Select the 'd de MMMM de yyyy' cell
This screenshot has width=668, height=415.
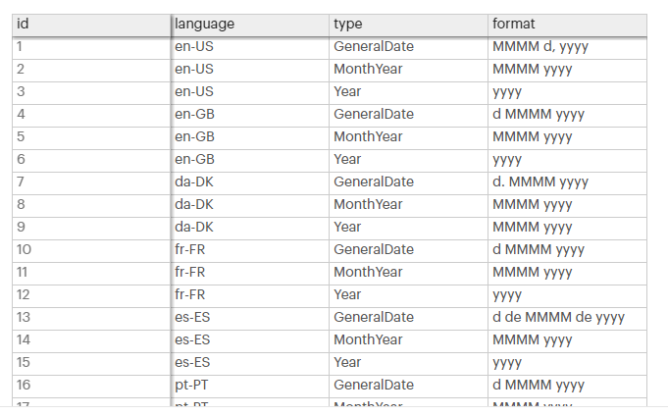tap(558, 317)
